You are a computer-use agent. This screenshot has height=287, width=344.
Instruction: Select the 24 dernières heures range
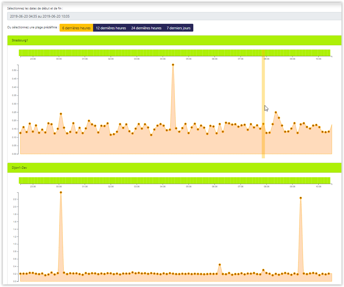point(146,28)
